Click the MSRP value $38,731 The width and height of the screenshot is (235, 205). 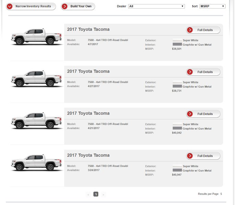(x=177, y=91)
